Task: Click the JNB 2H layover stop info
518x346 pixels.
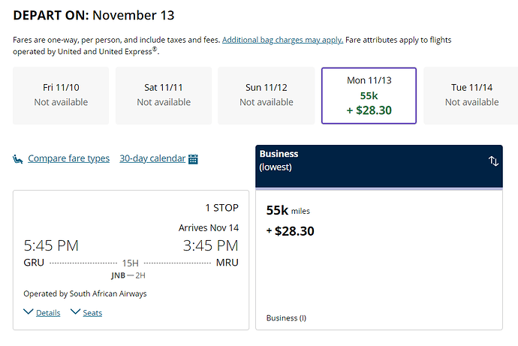Action: coord(128,275)
